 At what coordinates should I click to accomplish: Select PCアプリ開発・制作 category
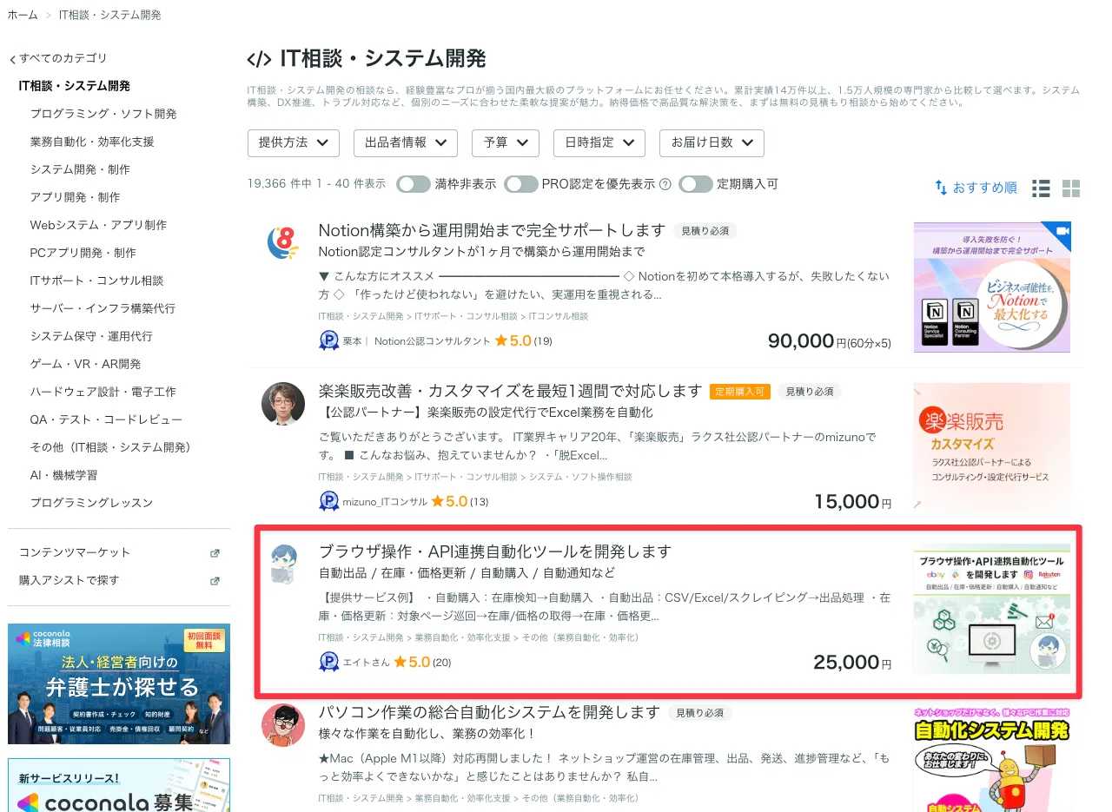pos(83,253)
